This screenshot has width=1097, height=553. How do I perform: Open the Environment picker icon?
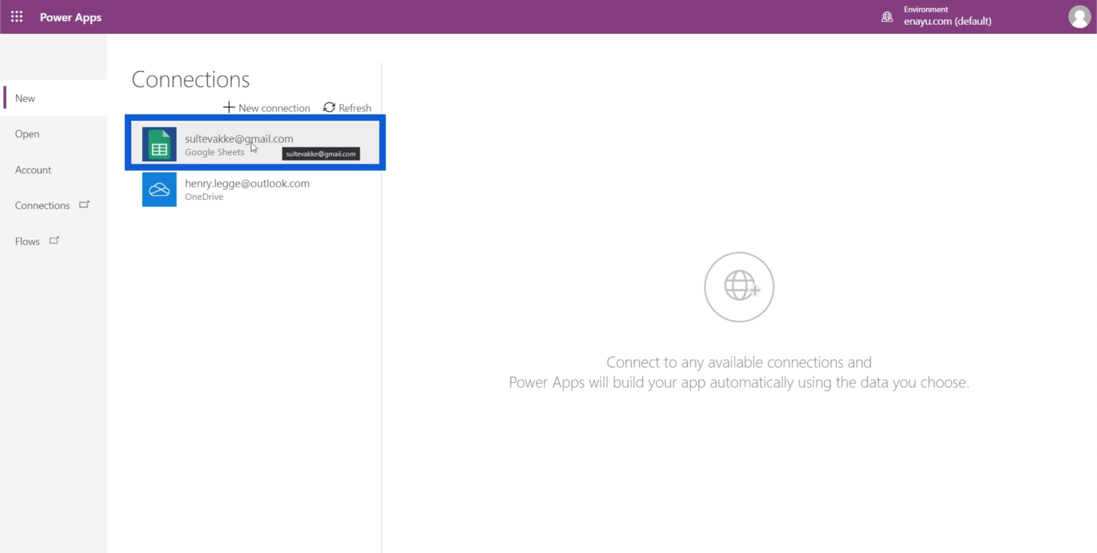click(x=887, y=17)
